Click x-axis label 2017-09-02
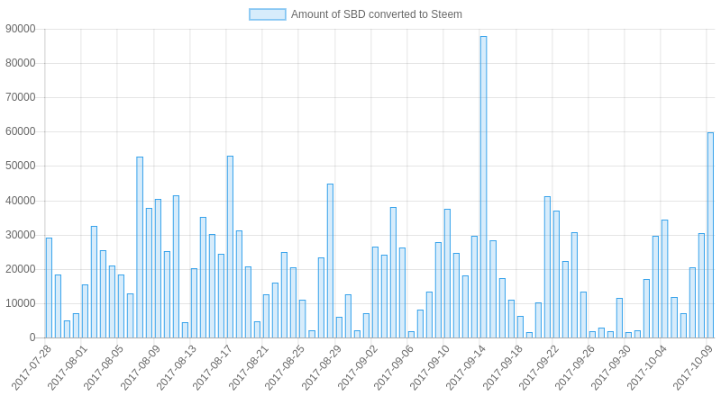This screenshot has width=721, height=405. 357,368
